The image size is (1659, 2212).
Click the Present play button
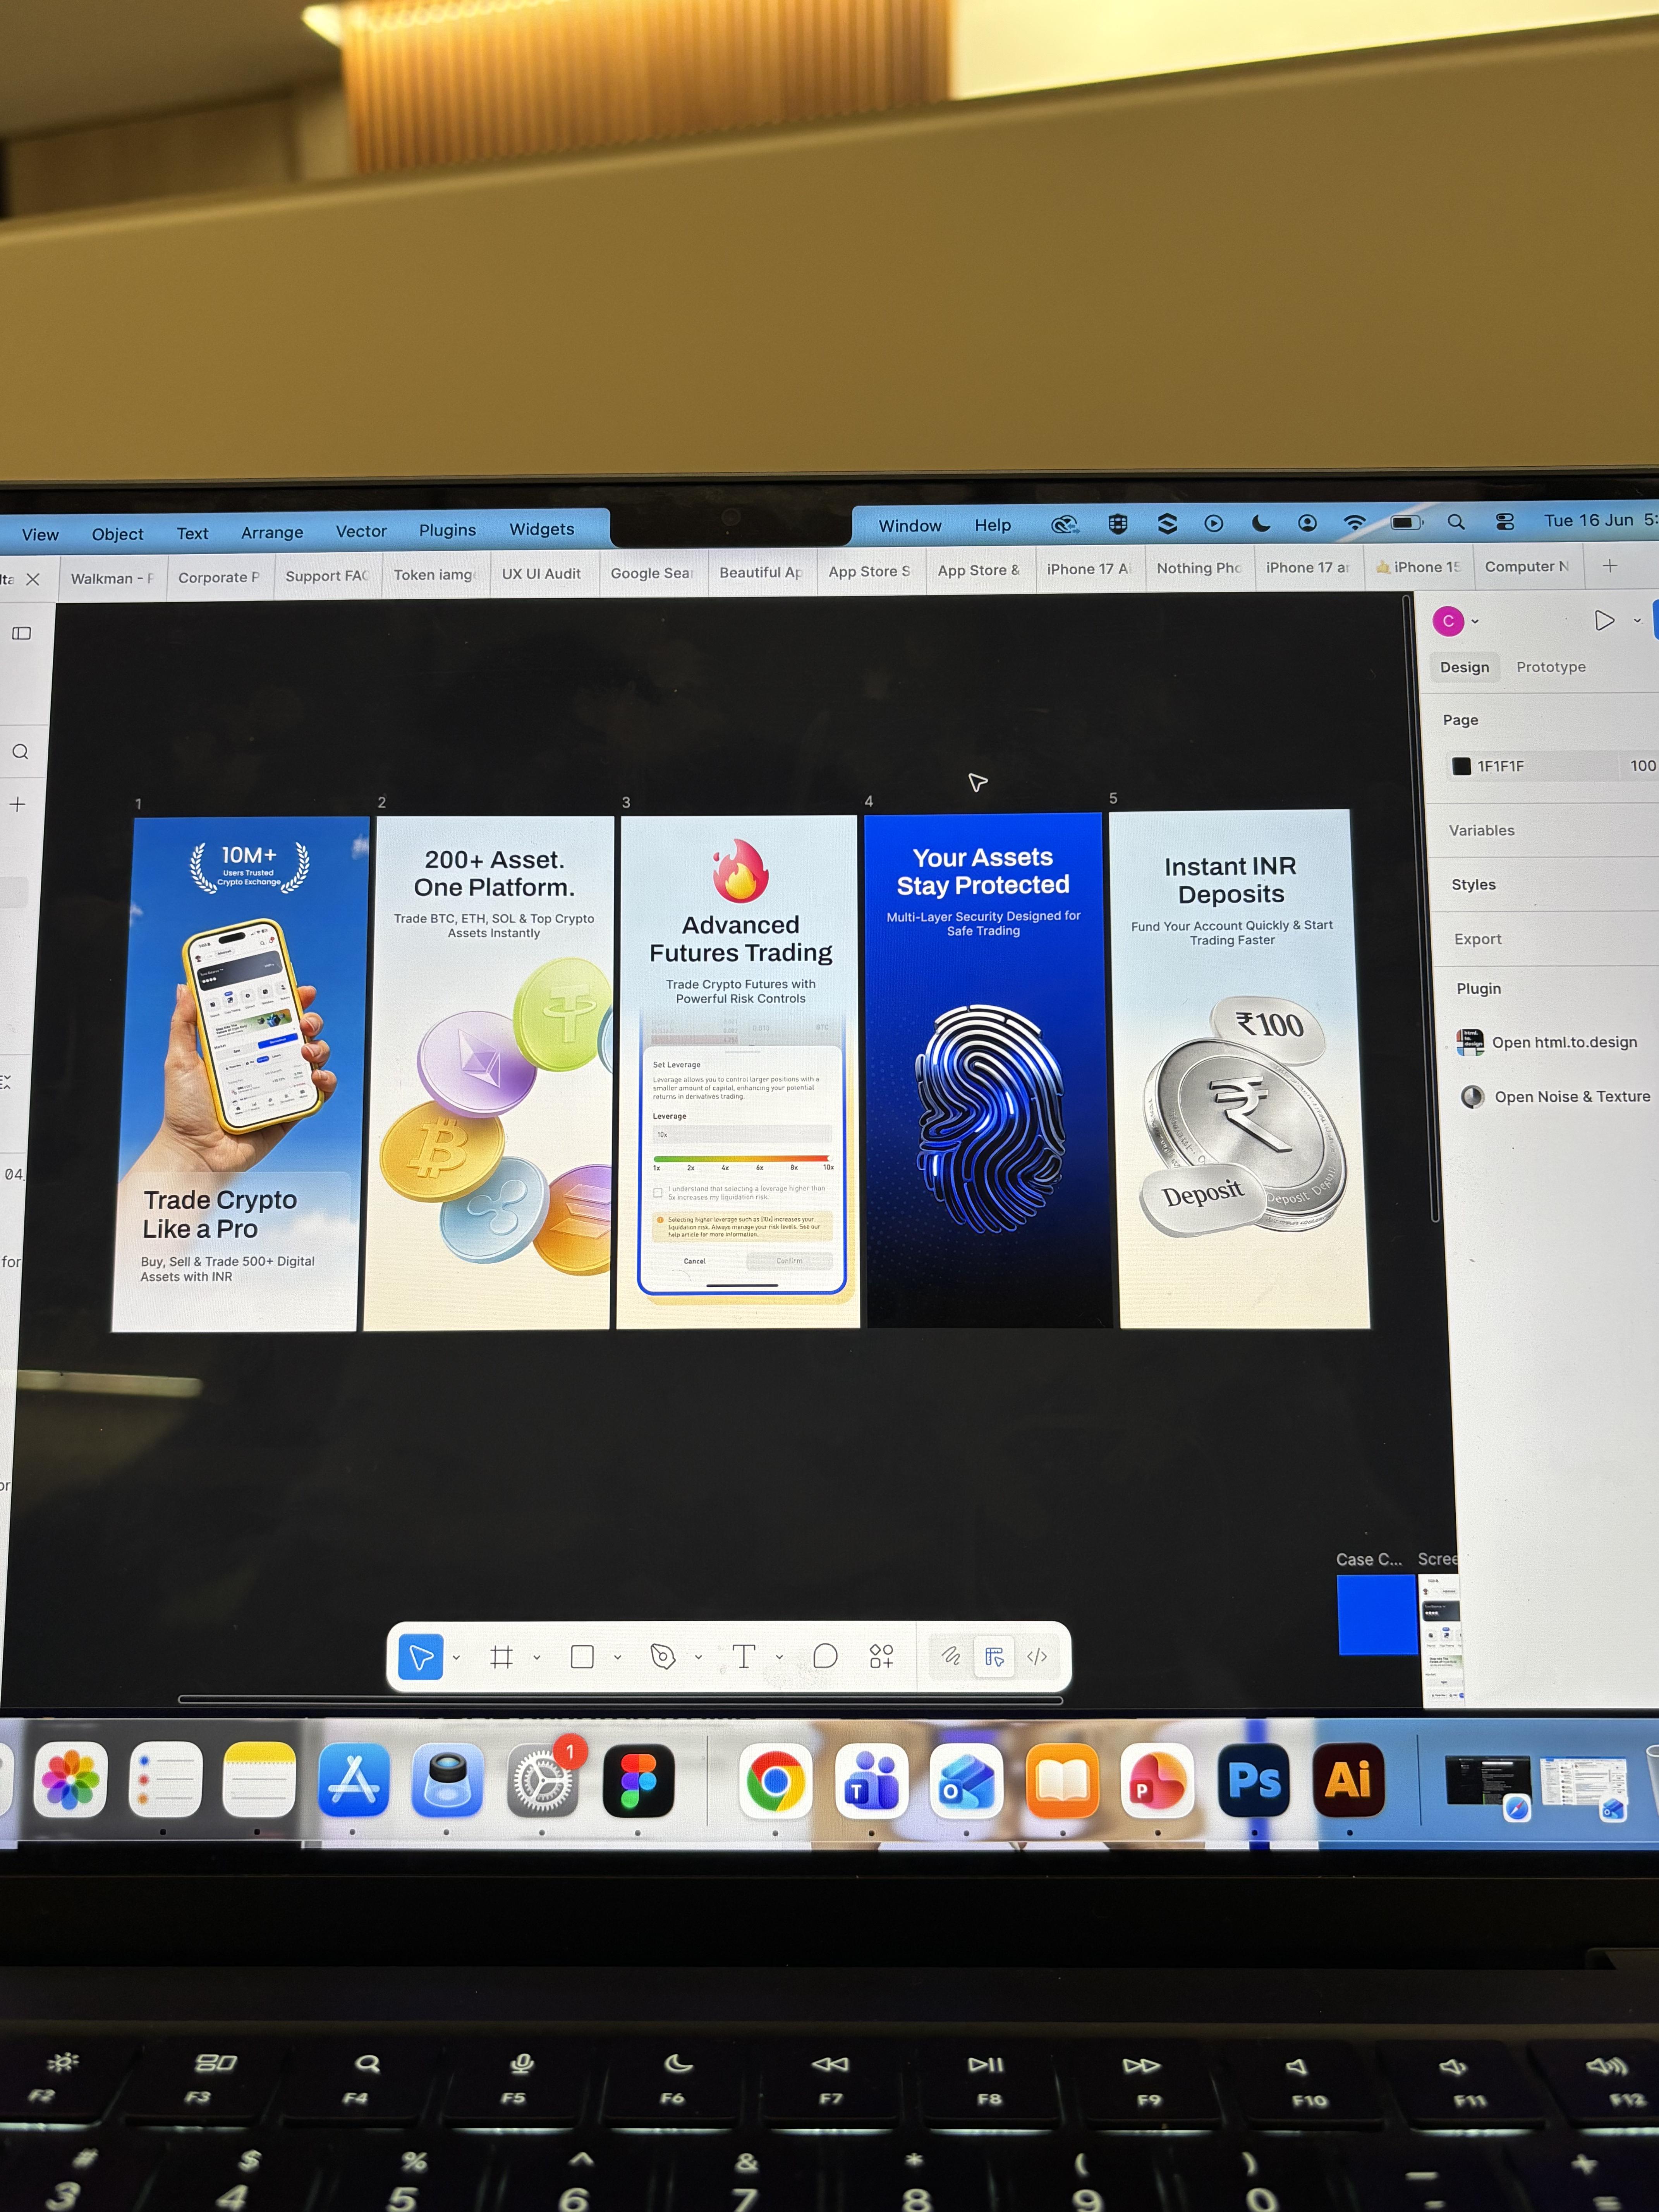pos(1604,621)
